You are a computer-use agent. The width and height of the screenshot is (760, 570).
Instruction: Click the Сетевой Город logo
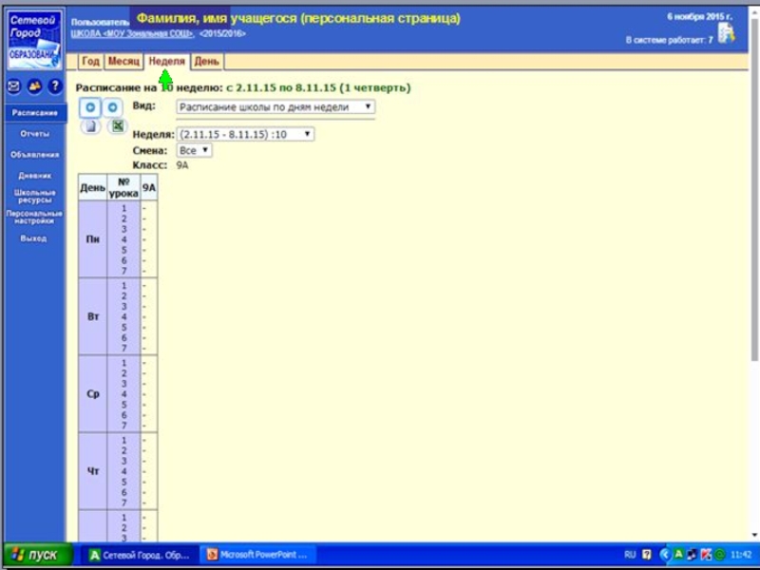tap(34, 40)
